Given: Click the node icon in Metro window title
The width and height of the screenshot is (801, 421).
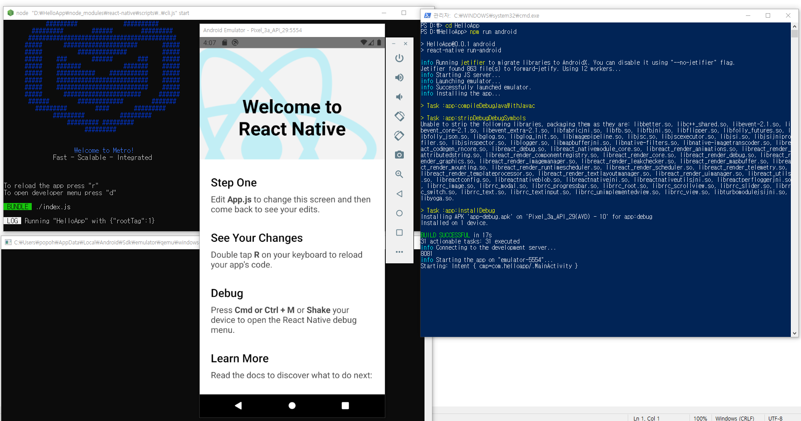Looking at the screenshot, I should (x=11, y=13).
